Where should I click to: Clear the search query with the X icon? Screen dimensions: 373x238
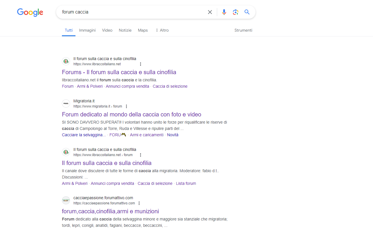click(210, 12)
